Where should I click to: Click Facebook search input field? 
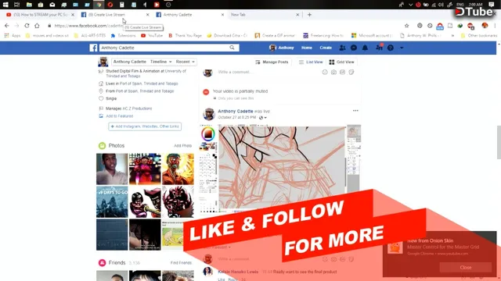[x=164, y=48]
